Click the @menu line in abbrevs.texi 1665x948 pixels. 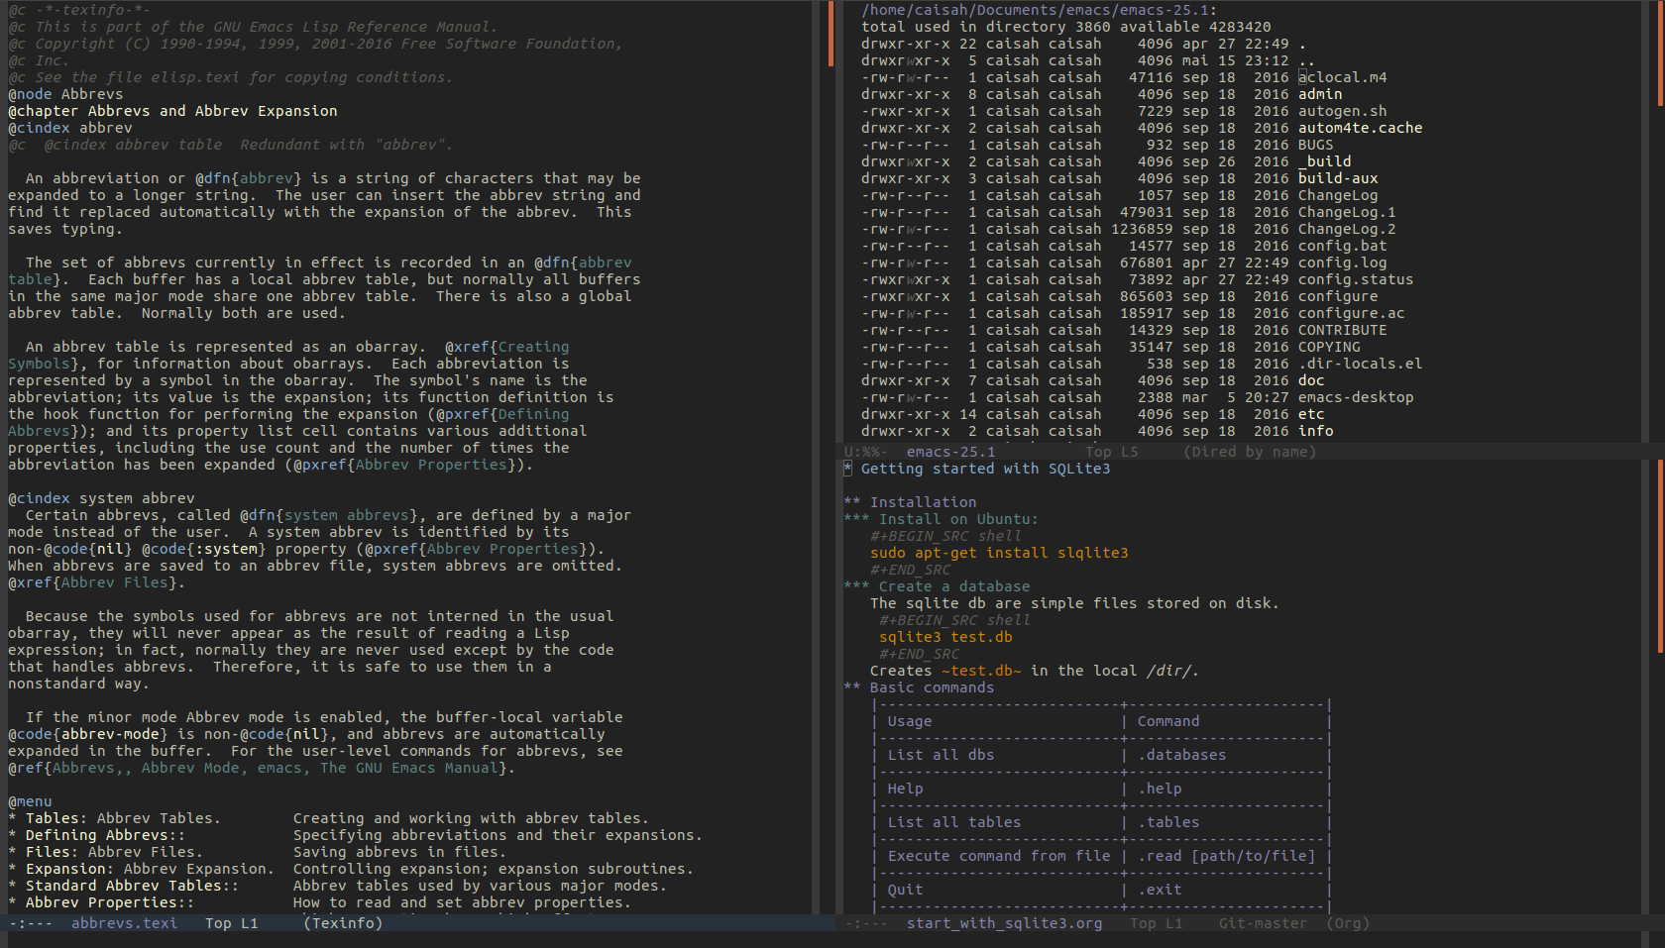click(30, 801)
